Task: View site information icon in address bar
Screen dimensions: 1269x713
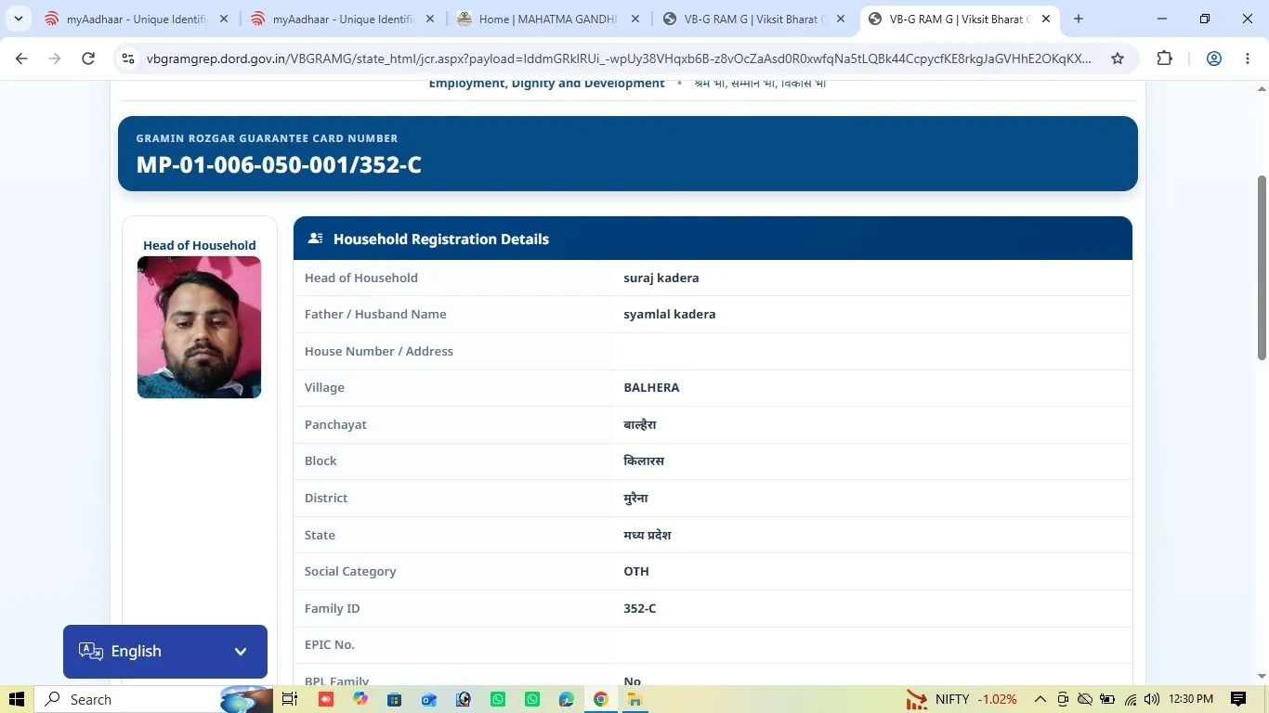Action: pyautogui.click(x=128, y=58)
